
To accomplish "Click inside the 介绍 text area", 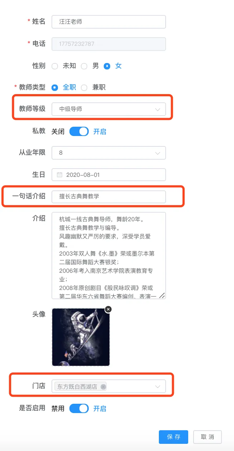I will pyautogui.click(x=109, y=256).
